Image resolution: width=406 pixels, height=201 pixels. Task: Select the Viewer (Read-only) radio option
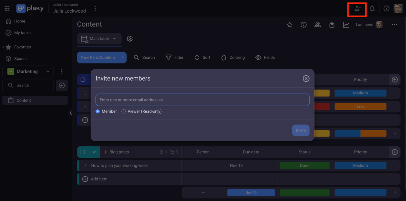click(123, 111)
